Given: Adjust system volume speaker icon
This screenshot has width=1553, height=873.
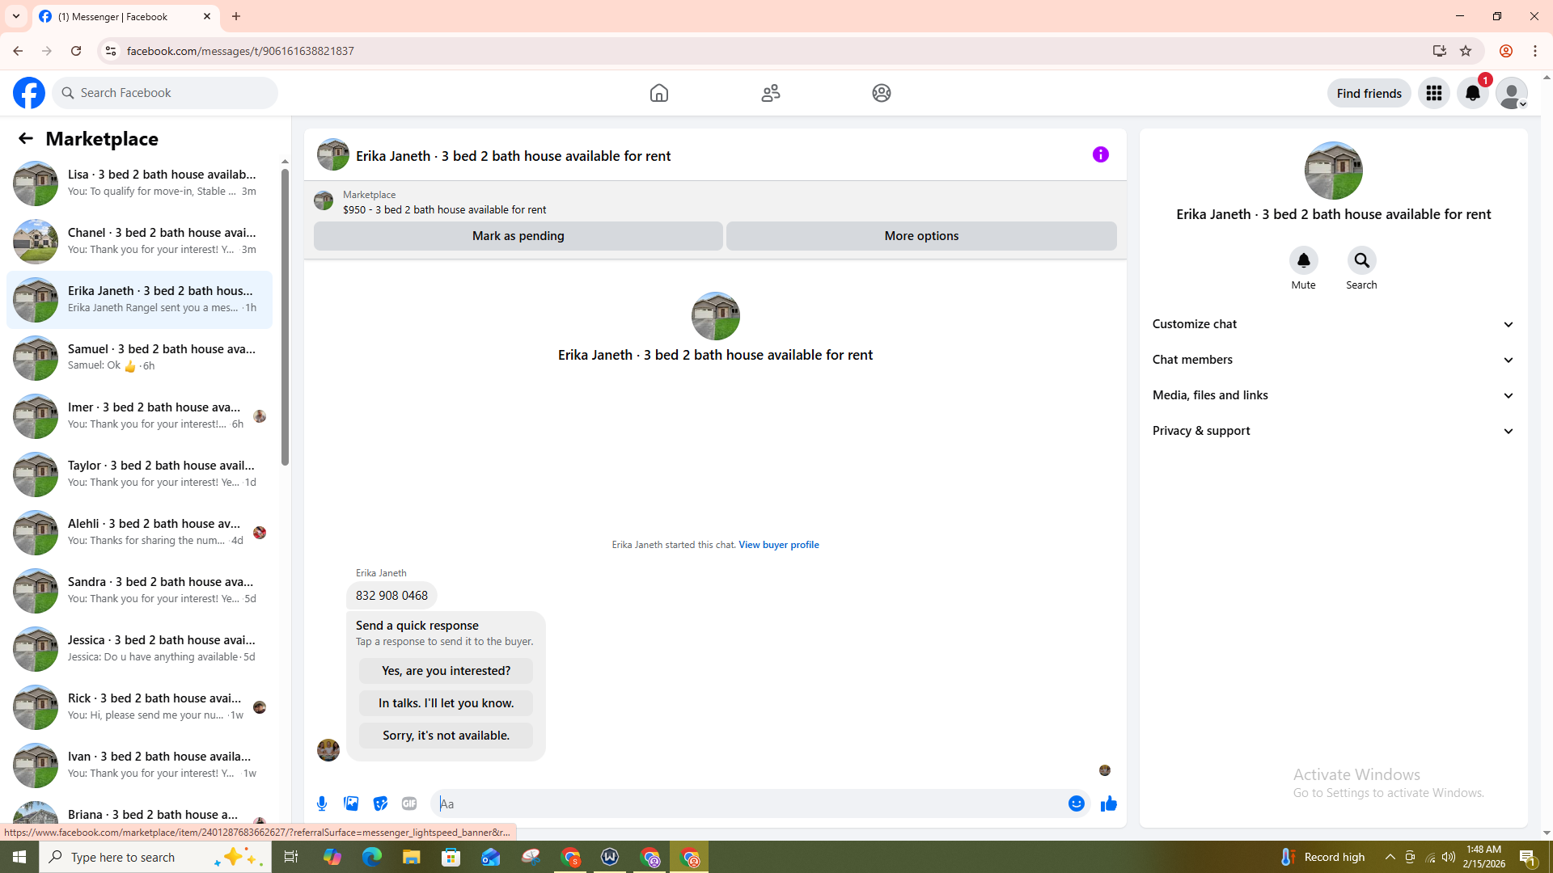Looking at the screenshot, I should pos(1449,857).
